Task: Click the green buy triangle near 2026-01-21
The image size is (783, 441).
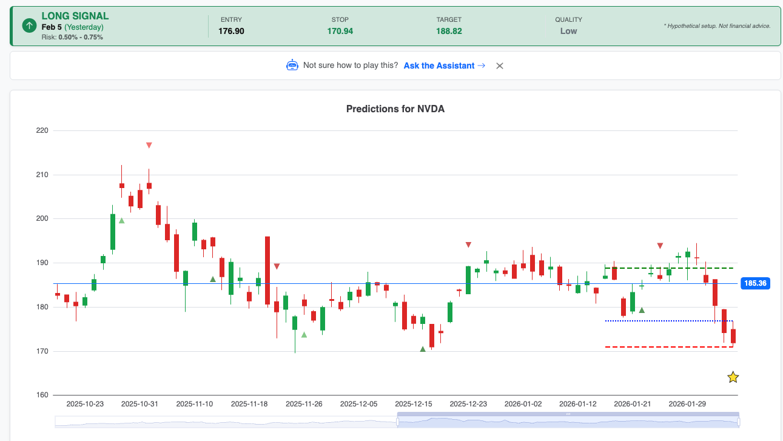Action: [x=642, y=310]
